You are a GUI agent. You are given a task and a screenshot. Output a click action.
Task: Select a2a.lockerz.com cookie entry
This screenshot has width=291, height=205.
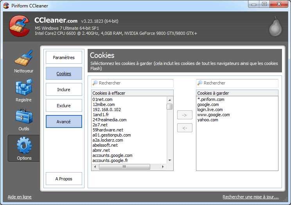click(x=108, y=140)
